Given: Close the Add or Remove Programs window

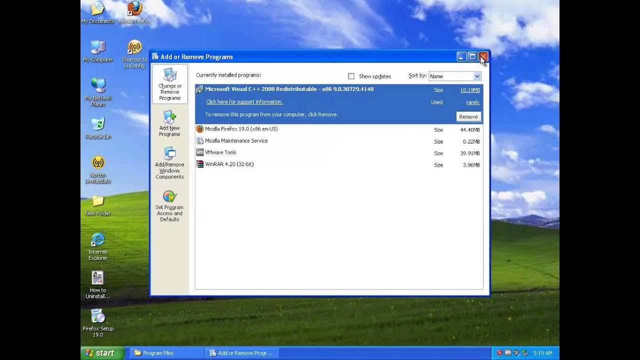Looking at the screenshot, I should (x=483, y=56).
